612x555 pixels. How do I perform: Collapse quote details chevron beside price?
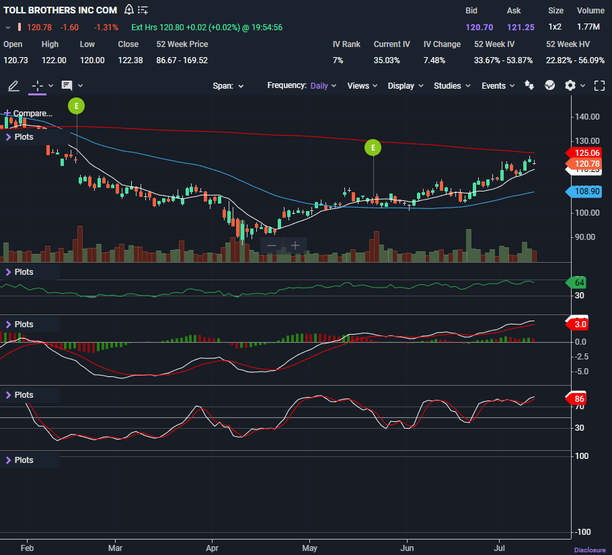(x=8, y=28)
